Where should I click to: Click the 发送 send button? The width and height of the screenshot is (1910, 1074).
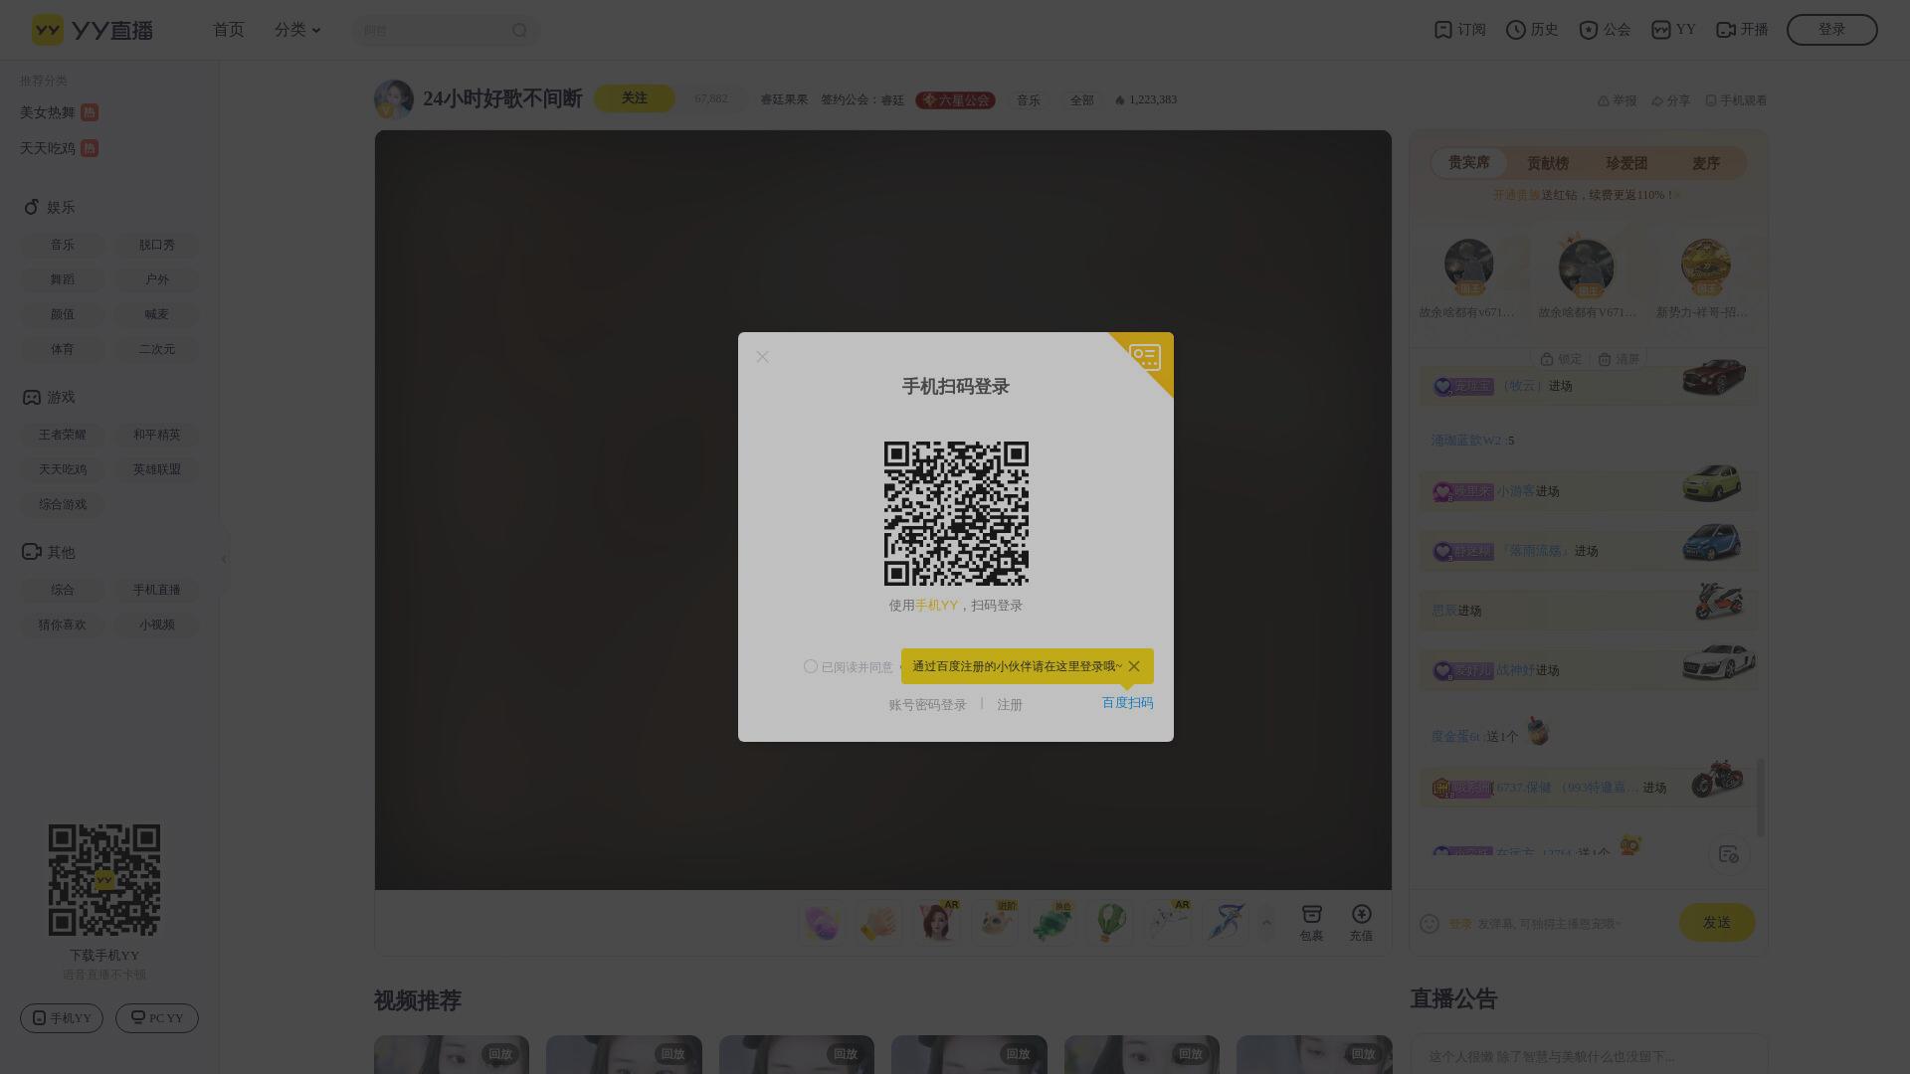[x=1716, y=923]
